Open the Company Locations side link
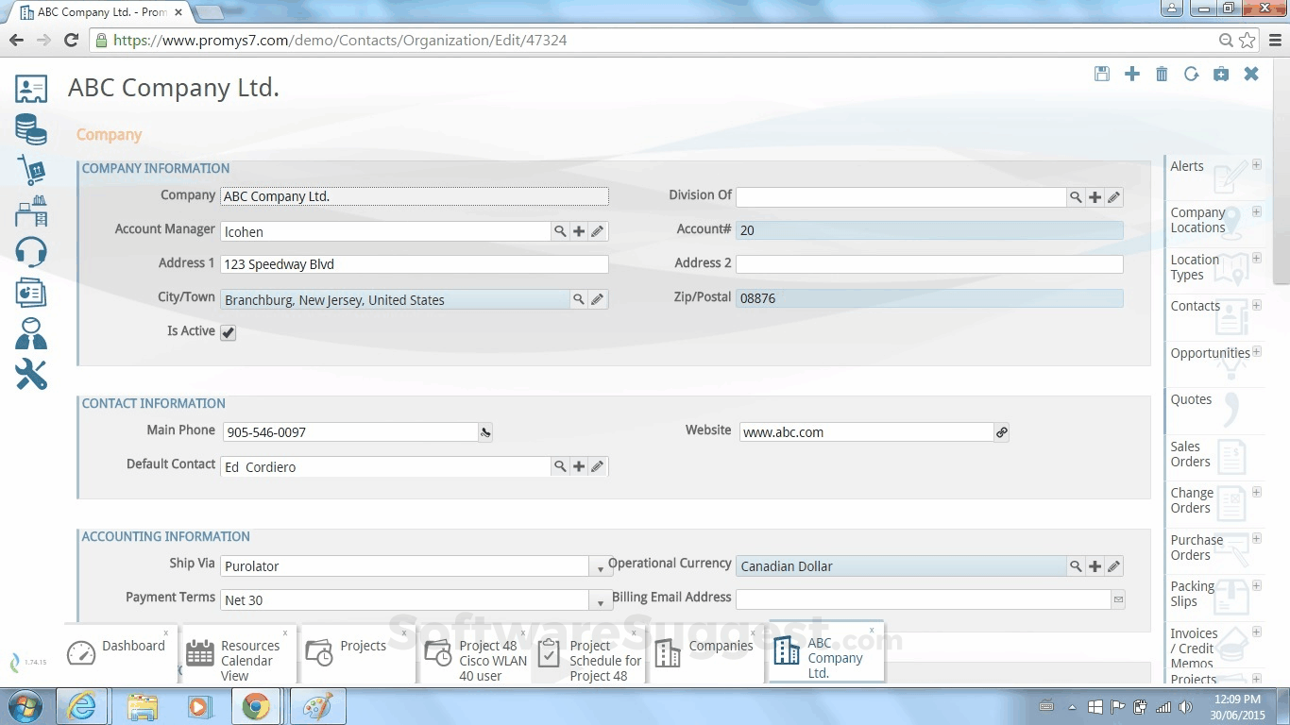The image size is (1290, 725). point(1197,220)
